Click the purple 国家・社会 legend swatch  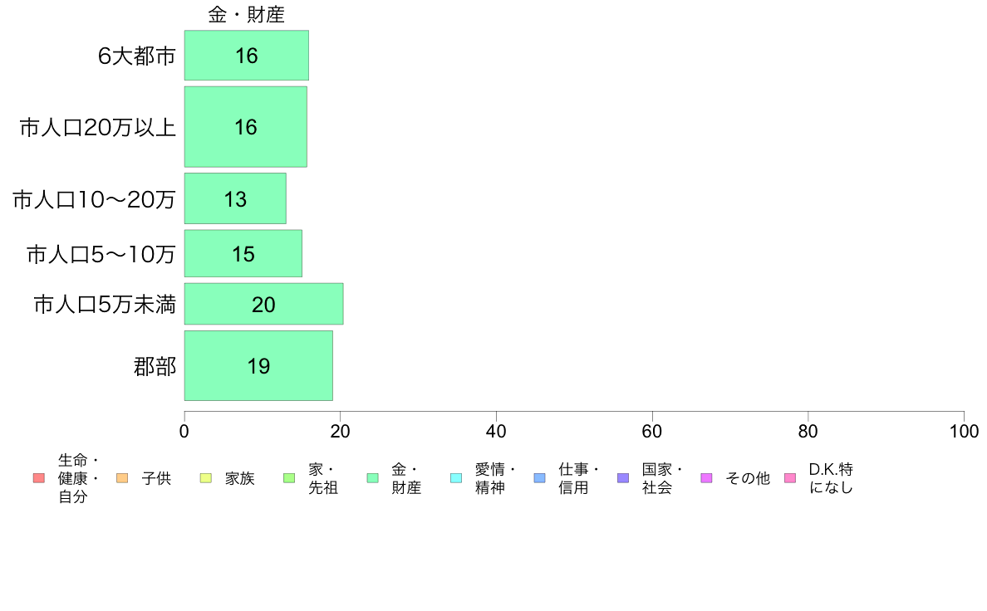click(x=623, y=478)
